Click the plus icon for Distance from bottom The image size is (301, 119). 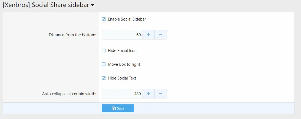point(148,35)
